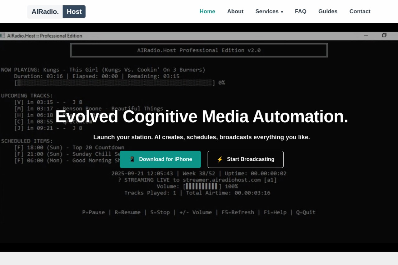Click the phone icon on Download button
This screenshot has height=265, width=398.
pos(132,159)
